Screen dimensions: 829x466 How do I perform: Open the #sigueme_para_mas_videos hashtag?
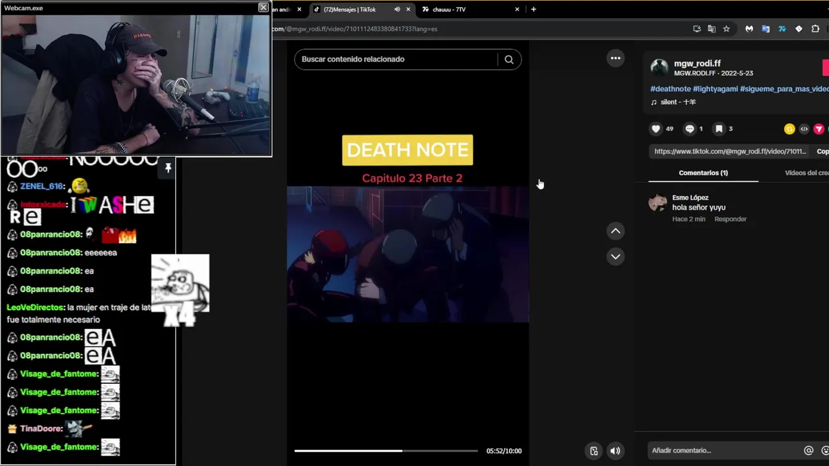coord(784,89)
